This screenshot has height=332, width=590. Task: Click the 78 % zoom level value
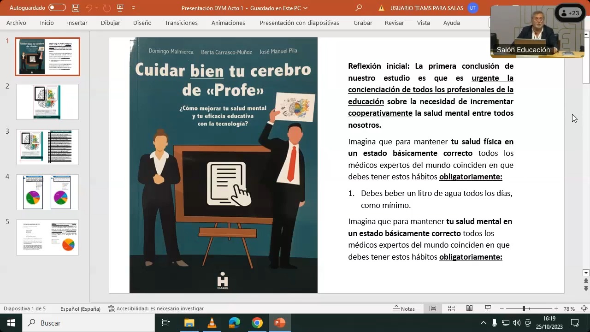[569, 308]
